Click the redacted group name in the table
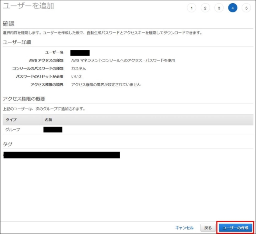This screenshot has width=256, height=234. pyautogui.click(x=53, y=129)
